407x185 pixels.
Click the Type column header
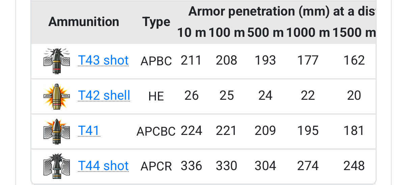[156, 22]
